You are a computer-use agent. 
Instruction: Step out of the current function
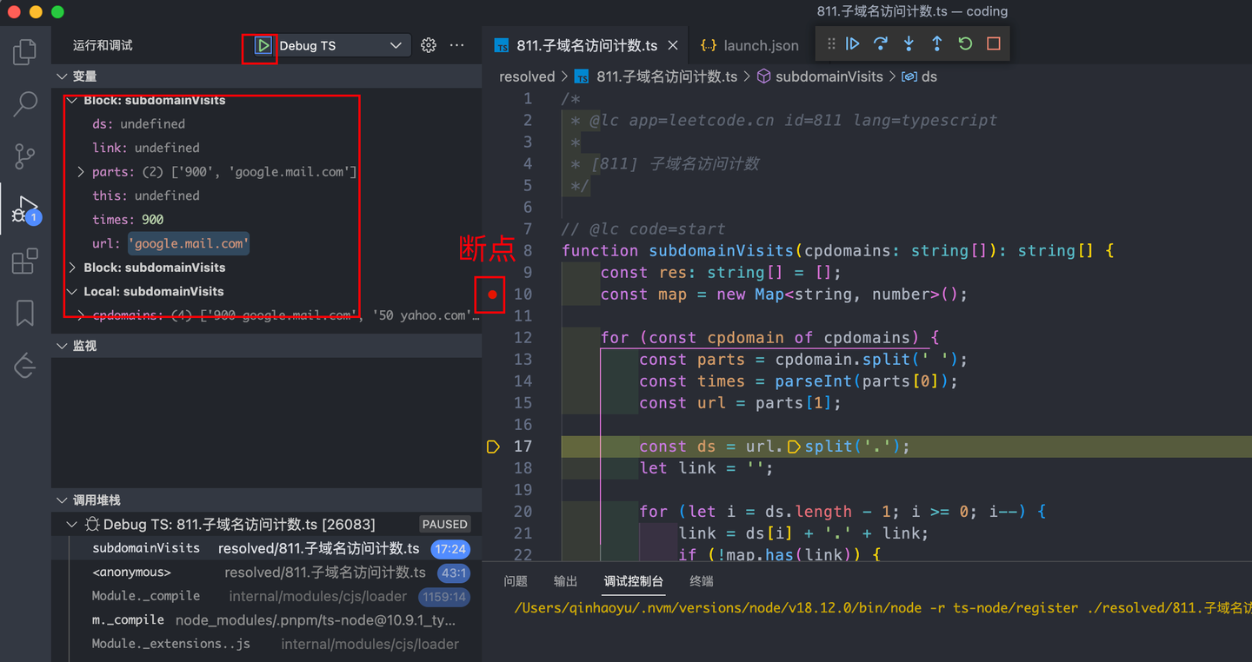click(x=936, y=43)
